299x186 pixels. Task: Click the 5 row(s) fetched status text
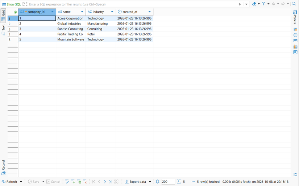[243, 182]
